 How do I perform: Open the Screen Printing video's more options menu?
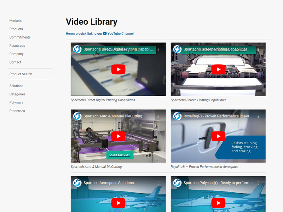tap(258, 49)
